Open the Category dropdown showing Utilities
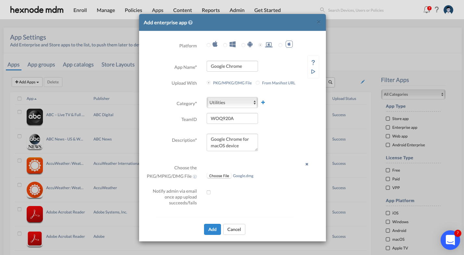The height and width of the screenshot is (255, 464). pyautogui.click(x=232, y=103)
